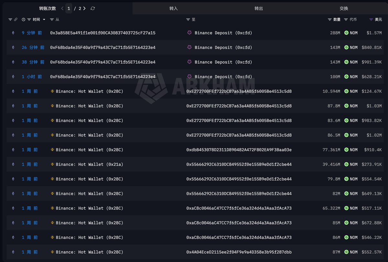
Task: Open recipient 0xE272700F... in $1.03M row
Action: [x=239, y=106]
